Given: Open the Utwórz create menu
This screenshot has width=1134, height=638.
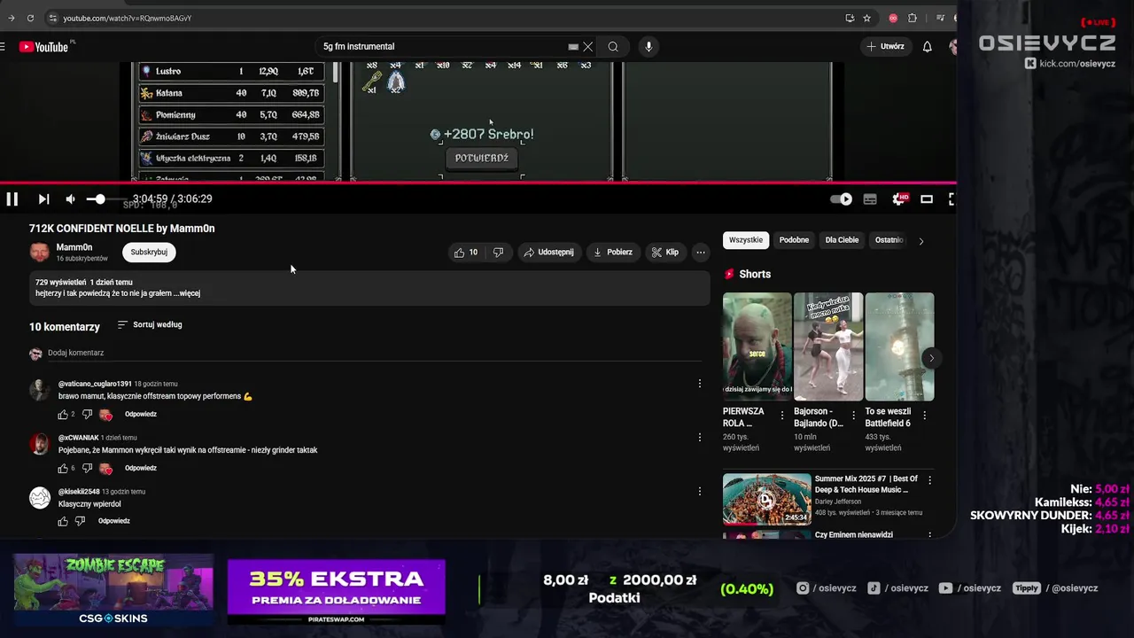Looking at the screenshot, I should pyautogui.click(x=886, y=47).
